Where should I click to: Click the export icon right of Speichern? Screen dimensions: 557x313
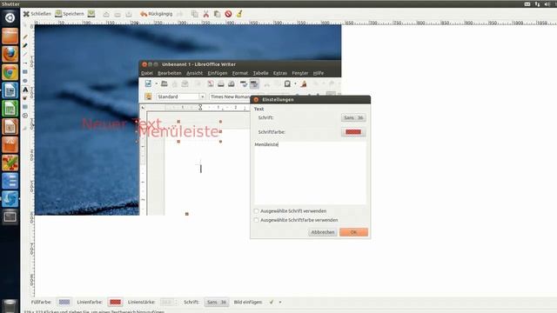point(91,14)
